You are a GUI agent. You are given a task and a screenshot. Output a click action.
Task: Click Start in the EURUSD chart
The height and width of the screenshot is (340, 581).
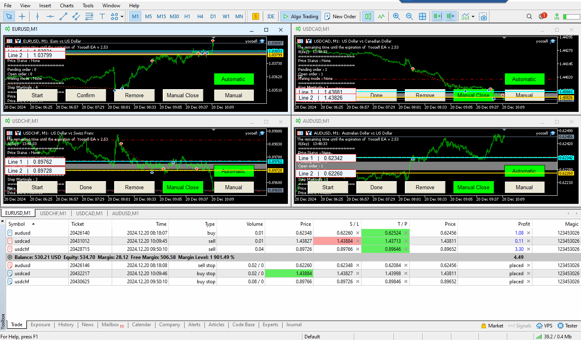37,95
